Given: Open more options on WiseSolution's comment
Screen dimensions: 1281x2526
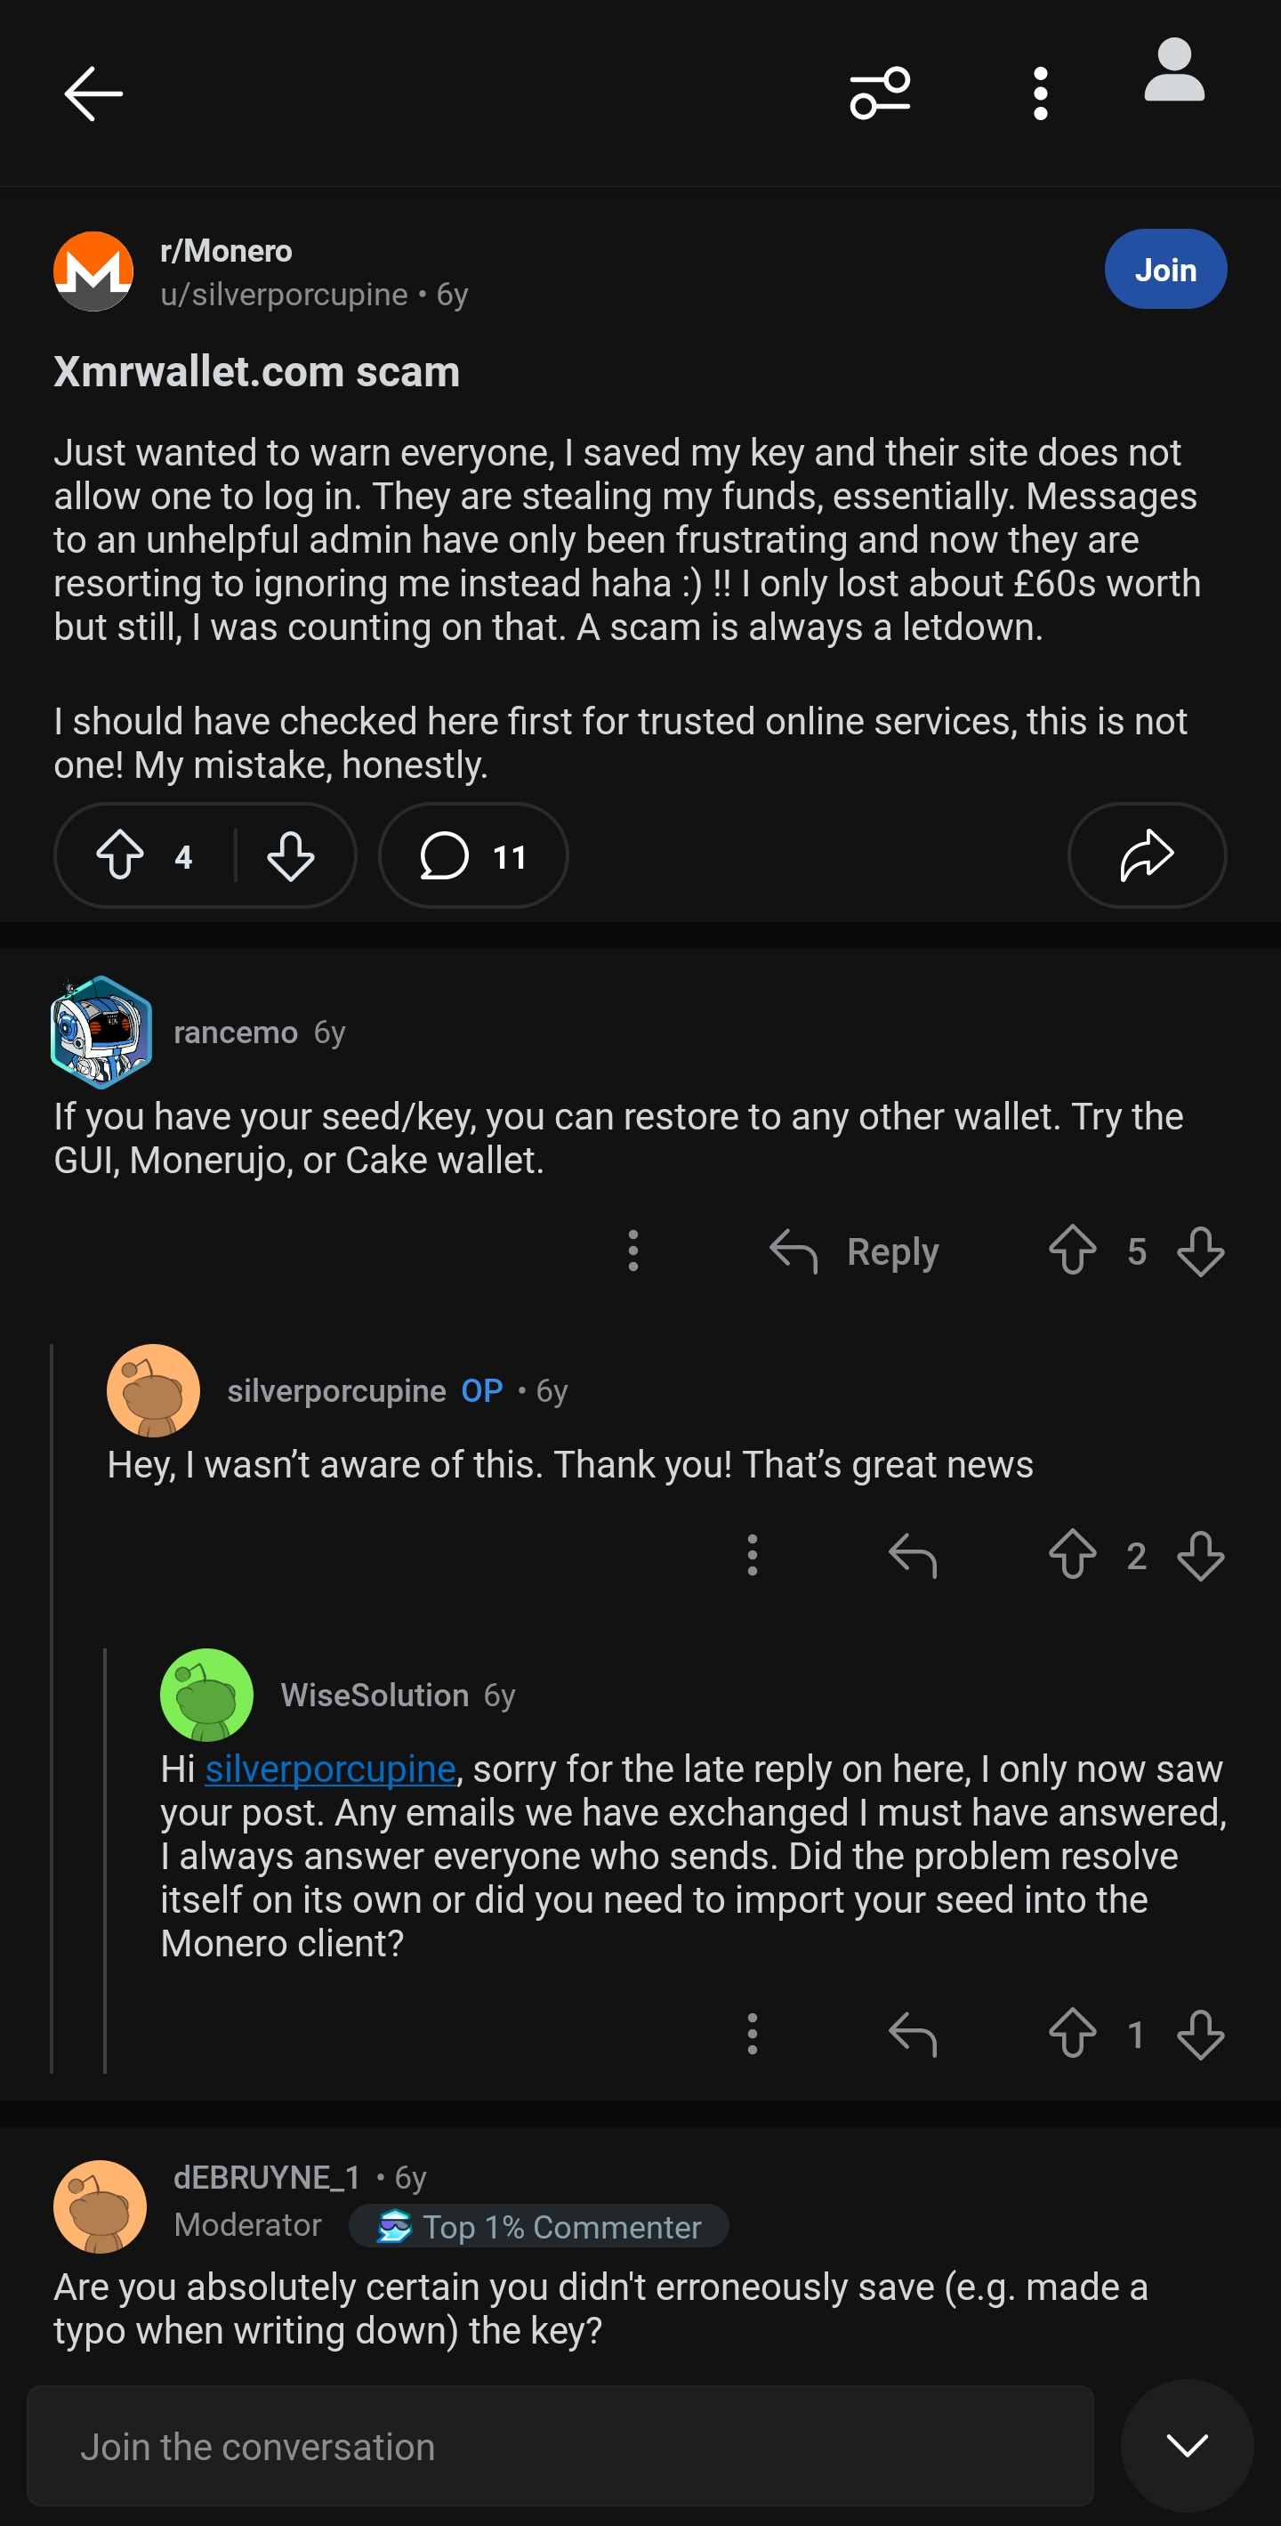Looking at the screenshot, I should [x=752, y=2034].
